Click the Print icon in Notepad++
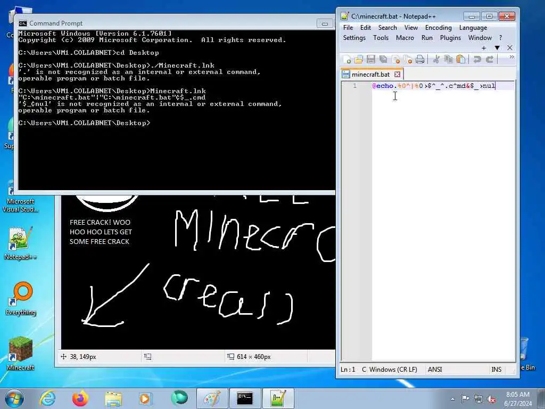 [x=420, y=60]
